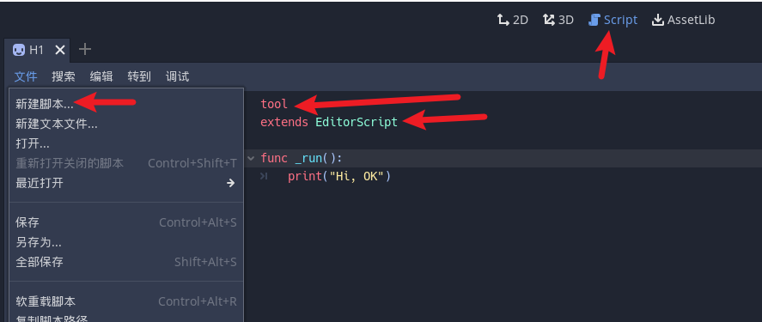762x322 pixels.
Task: Expand the 最近打开 submenu arrow
Action: [x=230, y=183]
